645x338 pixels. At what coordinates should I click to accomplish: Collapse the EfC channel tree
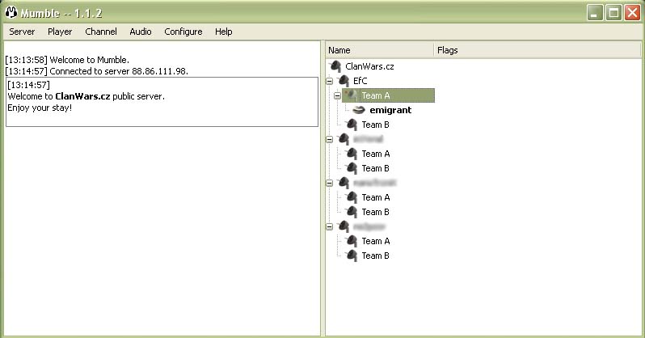click(329, 81)
